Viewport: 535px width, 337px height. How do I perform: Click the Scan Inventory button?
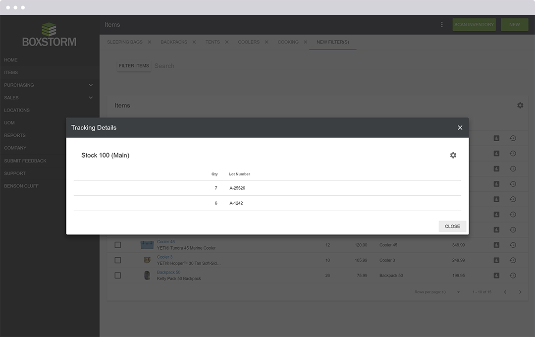click(474, 25)
